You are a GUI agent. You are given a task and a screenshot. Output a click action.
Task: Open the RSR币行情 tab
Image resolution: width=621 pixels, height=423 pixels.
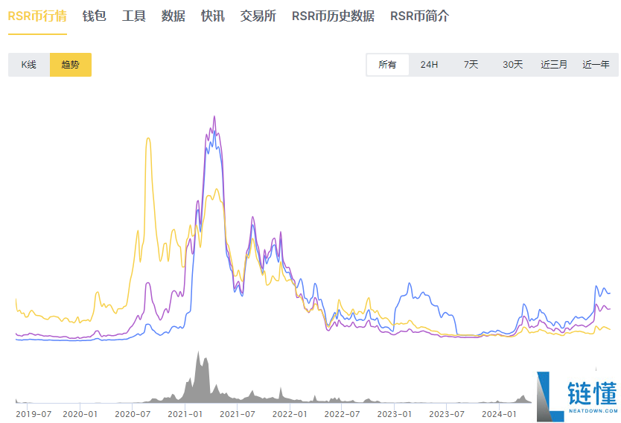(37, 16)
